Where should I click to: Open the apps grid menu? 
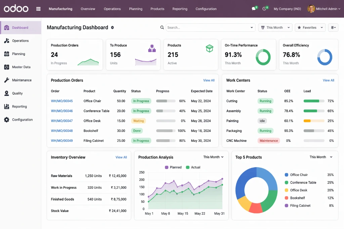click(38, 9)
